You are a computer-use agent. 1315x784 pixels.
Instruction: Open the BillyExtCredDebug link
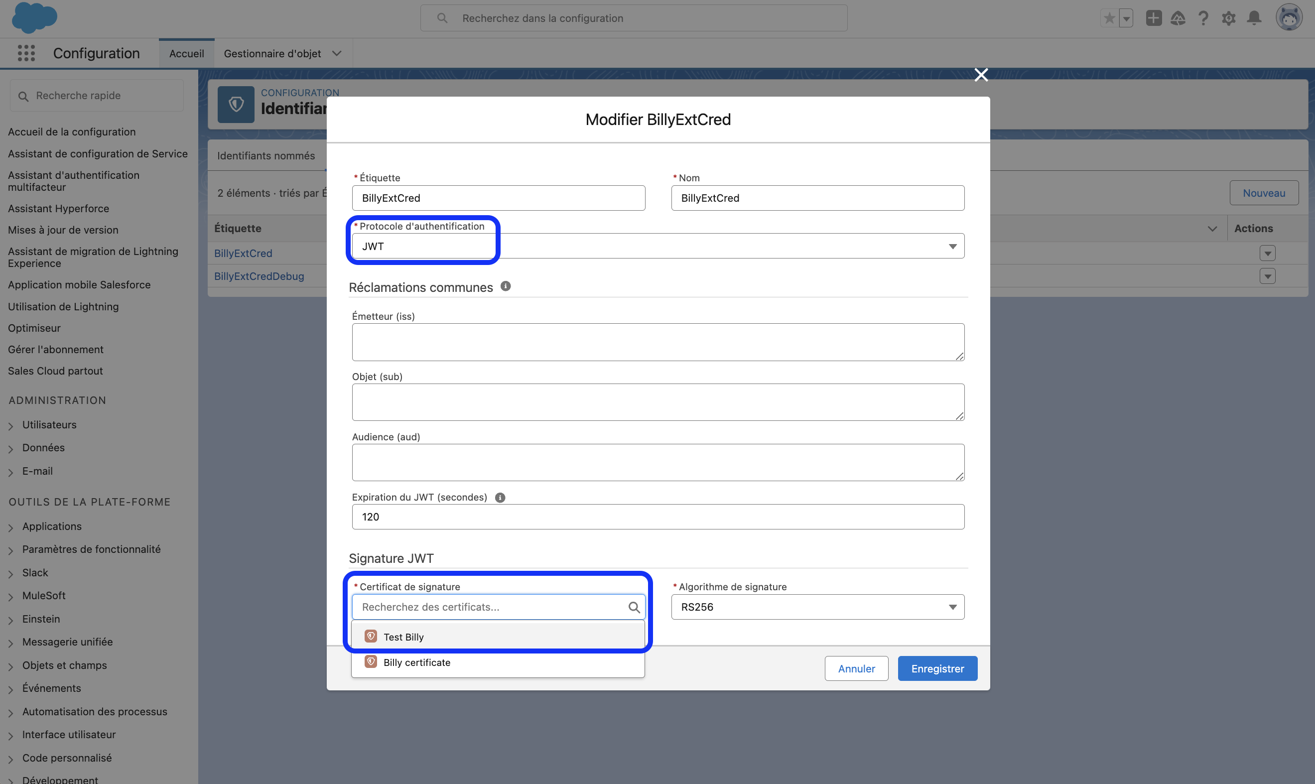[259, 276]
